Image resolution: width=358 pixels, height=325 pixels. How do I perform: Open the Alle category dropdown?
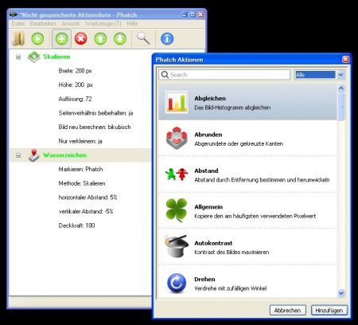[340, 75]
